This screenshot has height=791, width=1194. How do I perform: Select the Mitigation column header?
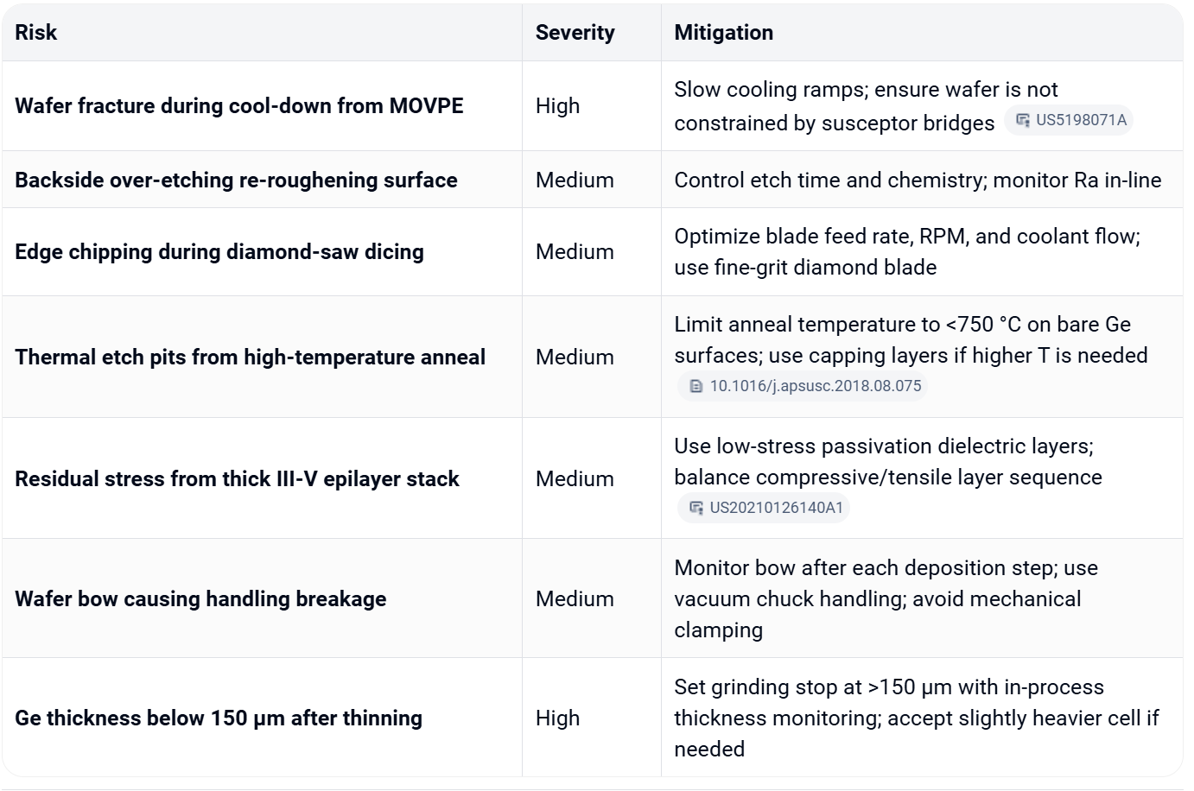pos(724,33)
